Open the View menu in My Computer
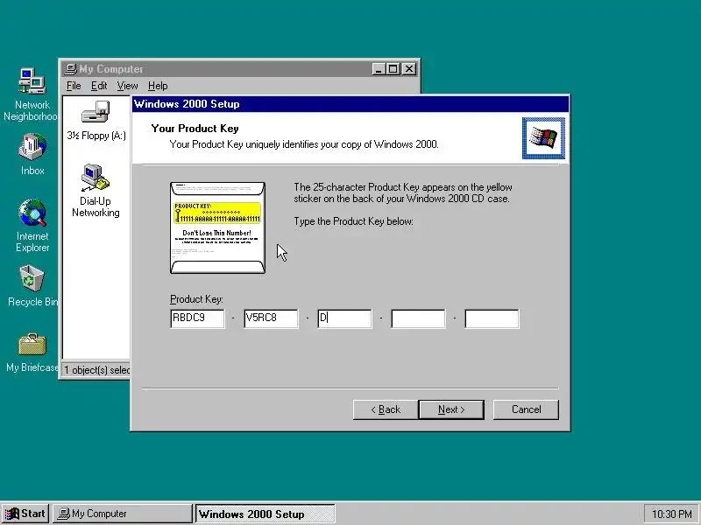Image resolution: width=701 pixels, height=525 pixels. tap(127, 86)
